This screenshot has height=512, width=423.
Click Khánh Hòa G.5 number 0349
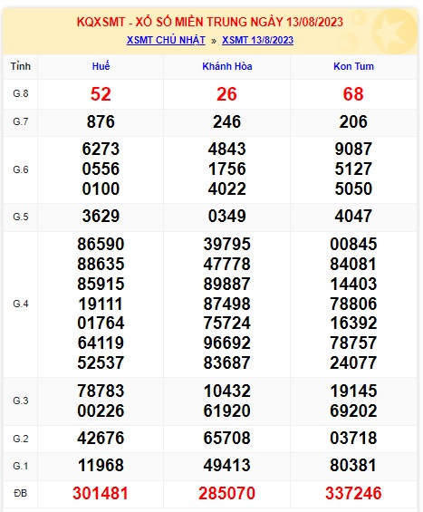point(227,217)
